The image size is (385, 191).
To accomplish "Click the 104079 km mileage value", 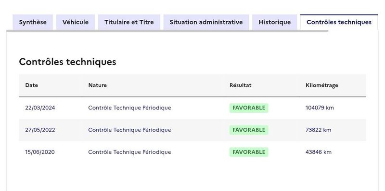I will tap(320, 108).
